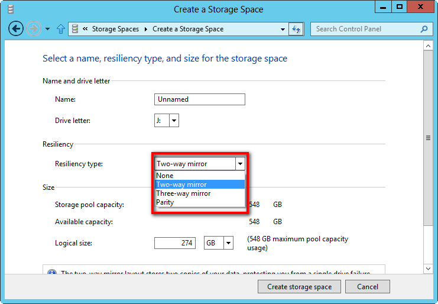Cancel the storage space creation

coord(367,287)
